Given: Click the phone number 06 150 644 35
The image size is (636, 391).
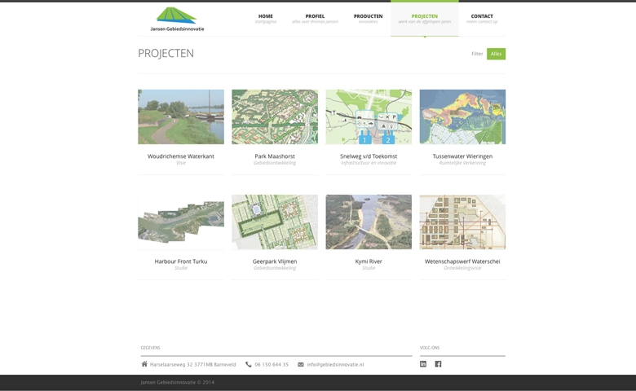Looking at the screenshot, I should 272,365.
